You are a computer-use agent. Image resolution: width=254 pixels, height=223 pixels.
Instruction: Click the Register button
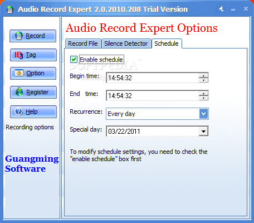[33, 92]
